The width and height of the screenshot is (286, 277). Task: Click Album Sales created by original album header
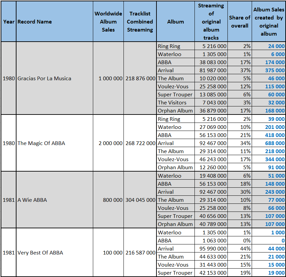pos(269,22)
